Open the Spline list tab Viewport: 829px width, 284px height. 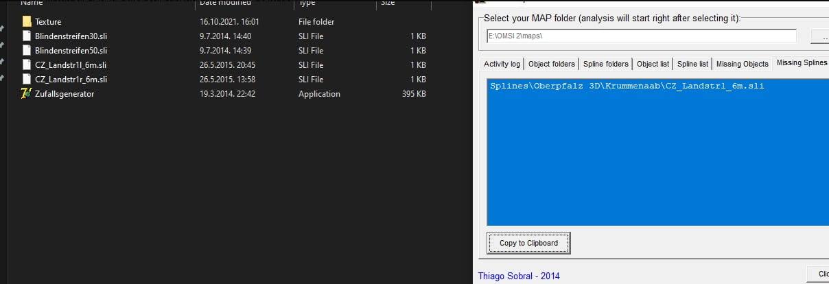click(692, 64)
